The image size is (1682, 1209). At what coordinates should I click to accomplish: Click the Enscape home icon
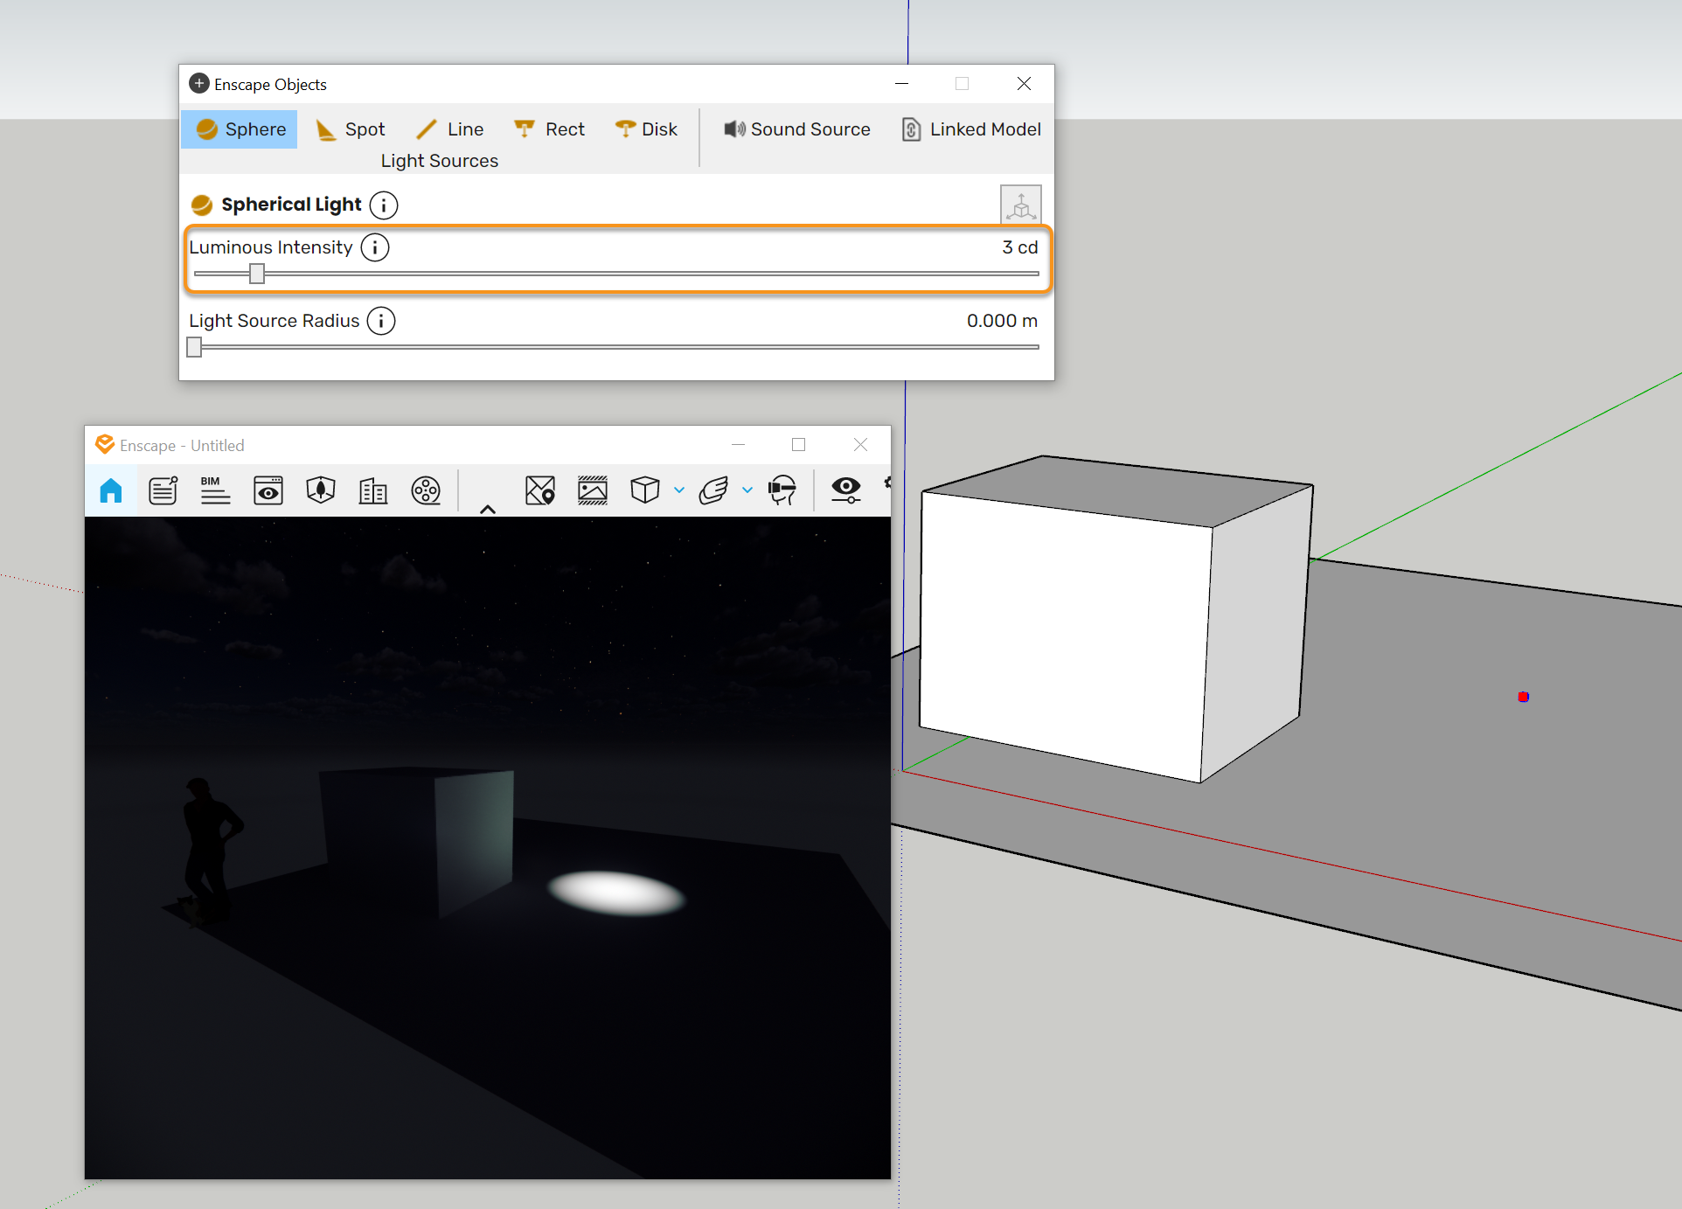pos(111,490)
